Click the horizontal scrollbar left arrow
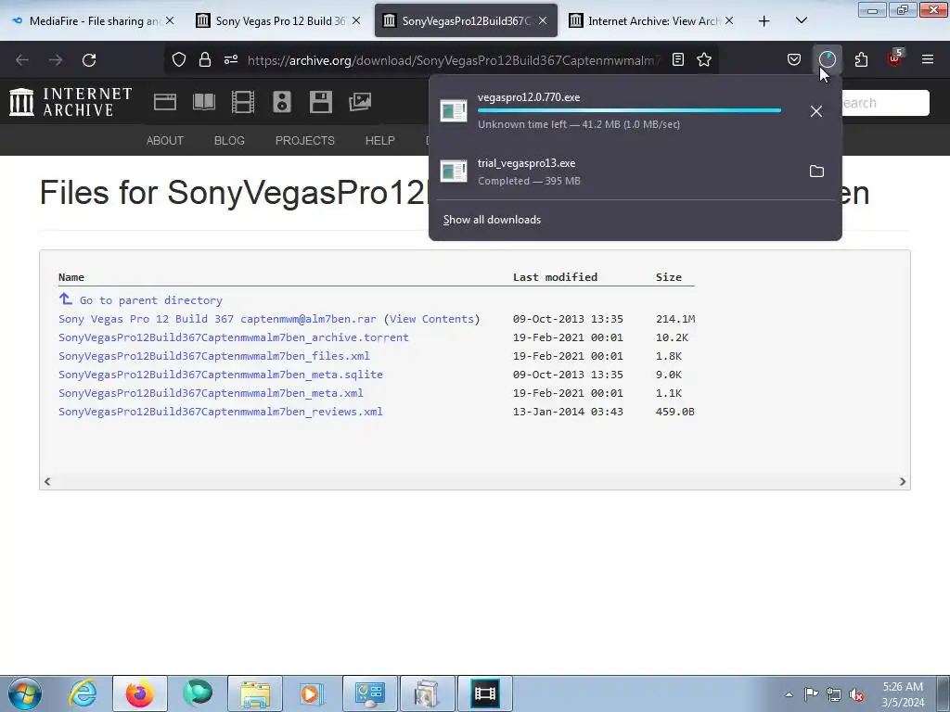Screen dimensions: 950x712 47,481
